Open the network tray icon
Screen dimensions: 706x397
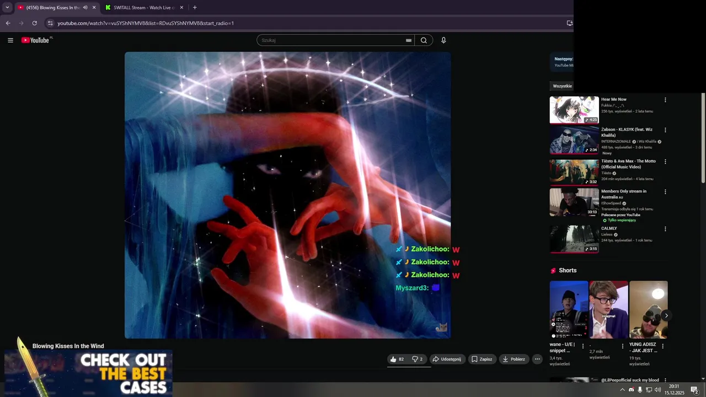coord(649,390)
